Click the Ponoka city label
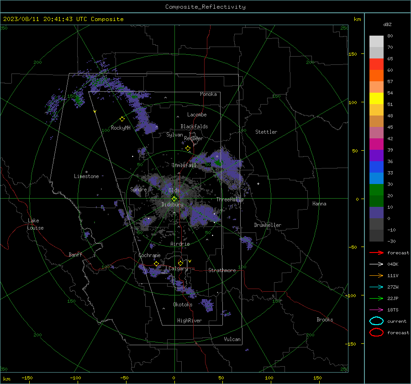Screen dimensions: 411x384 pos(208,94)
